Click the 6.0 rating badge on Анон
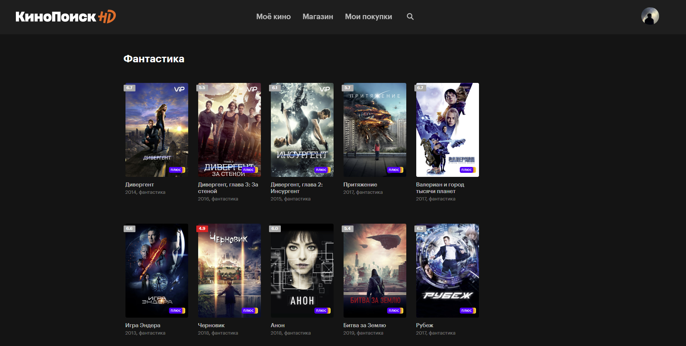 275,228
